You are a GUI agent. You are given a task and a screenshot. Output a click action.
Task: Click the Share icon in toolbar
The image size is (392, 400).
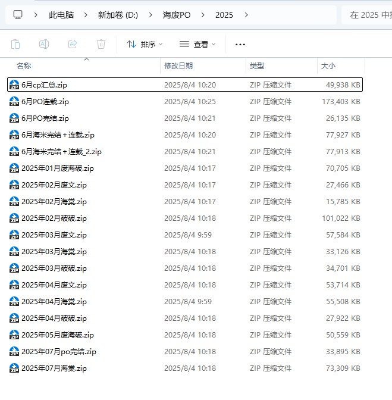click(73, 44)
